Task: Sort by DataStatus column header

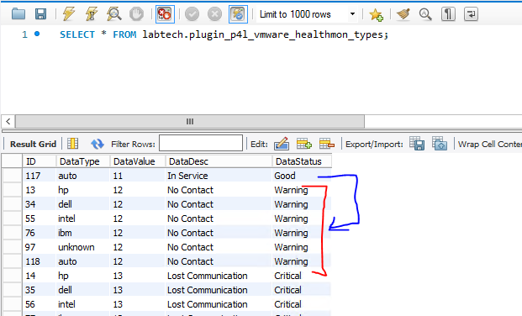Action: (302, 161)
